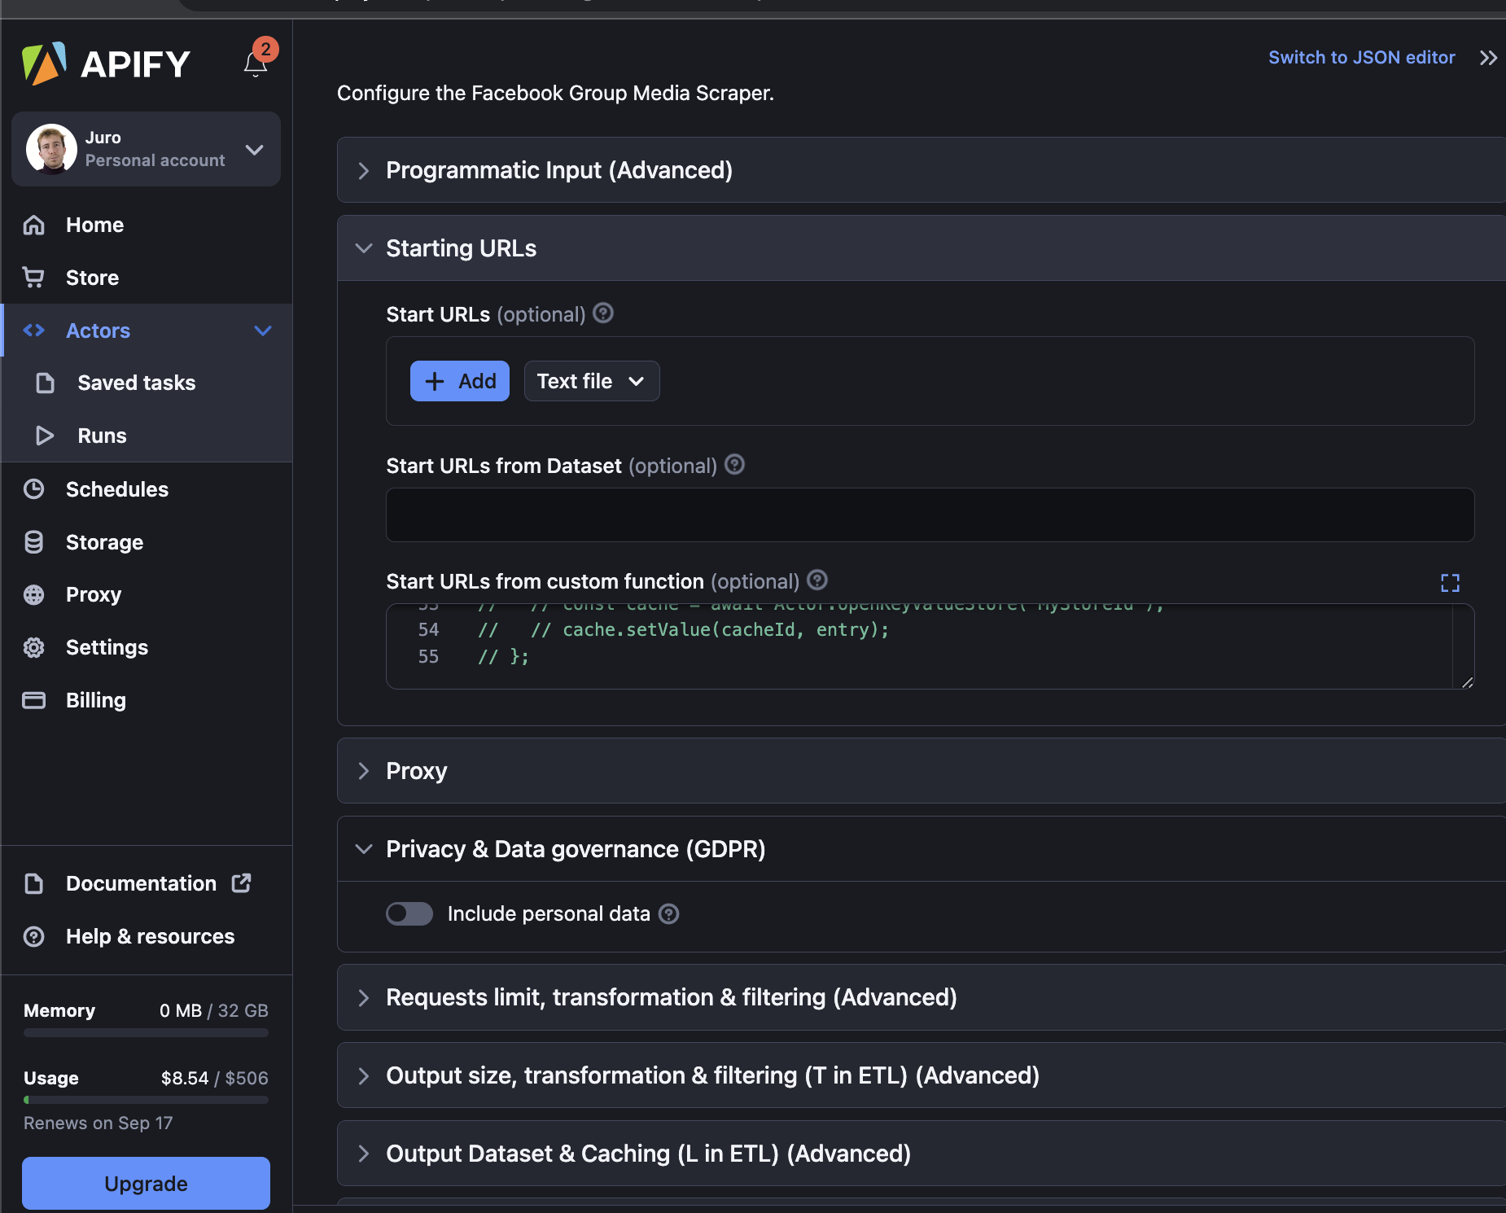
Task: Click the Memory usage bar
Action: (x=146, y=1032)
